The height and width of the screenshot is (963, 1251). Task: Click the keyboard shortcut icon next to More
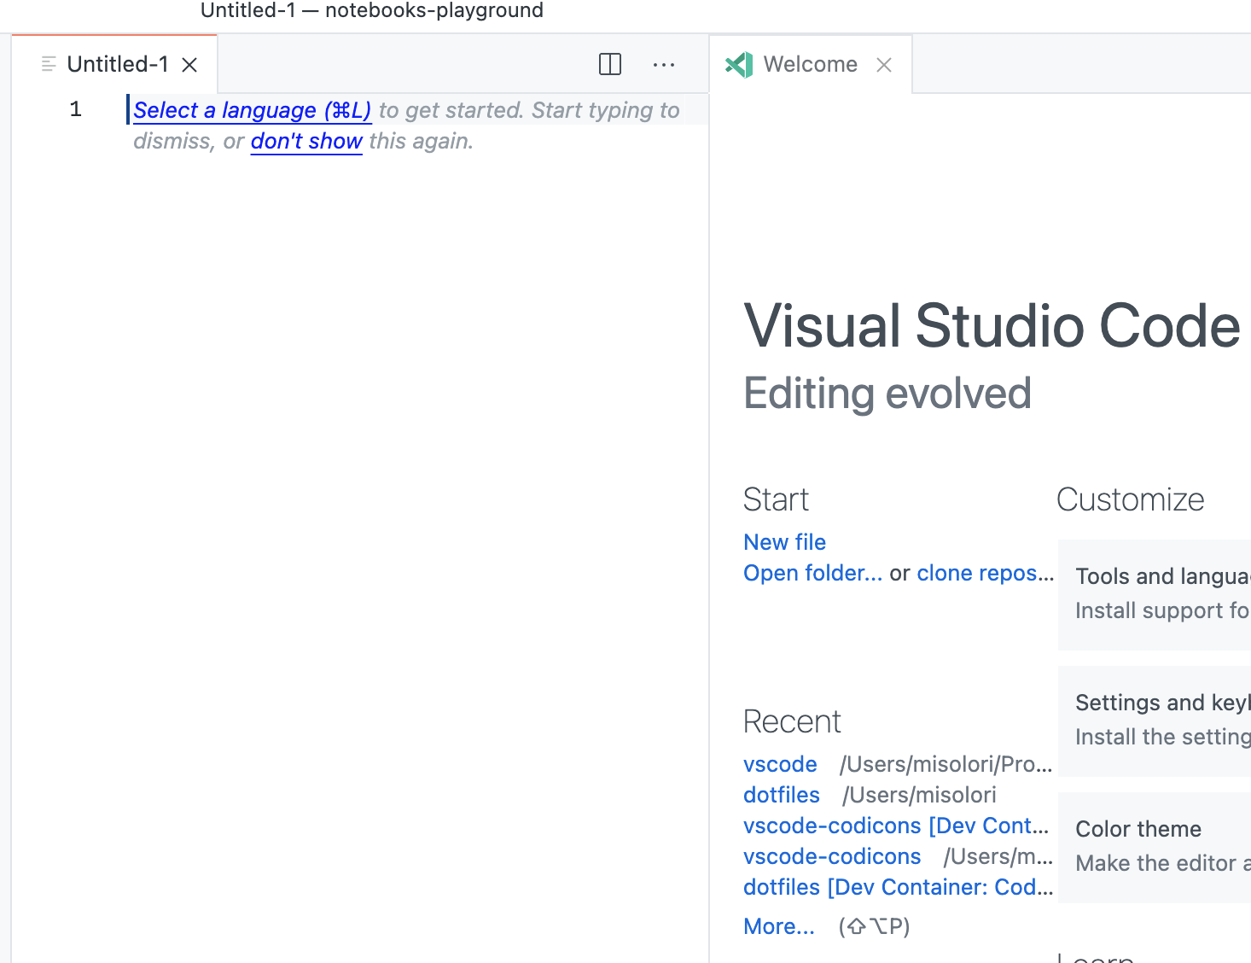pos(872,925)
